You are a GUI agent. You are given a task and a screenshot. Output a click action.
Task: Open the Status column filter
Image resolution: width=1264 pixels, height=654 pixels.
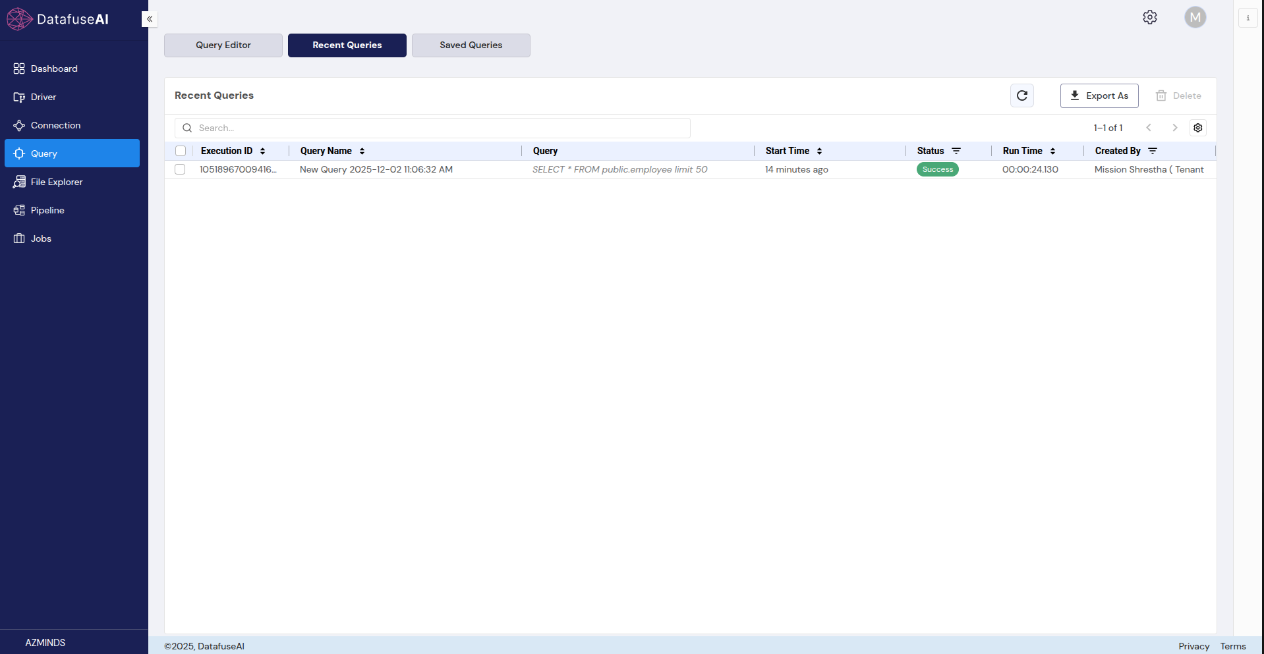click(x=956, y=151)
